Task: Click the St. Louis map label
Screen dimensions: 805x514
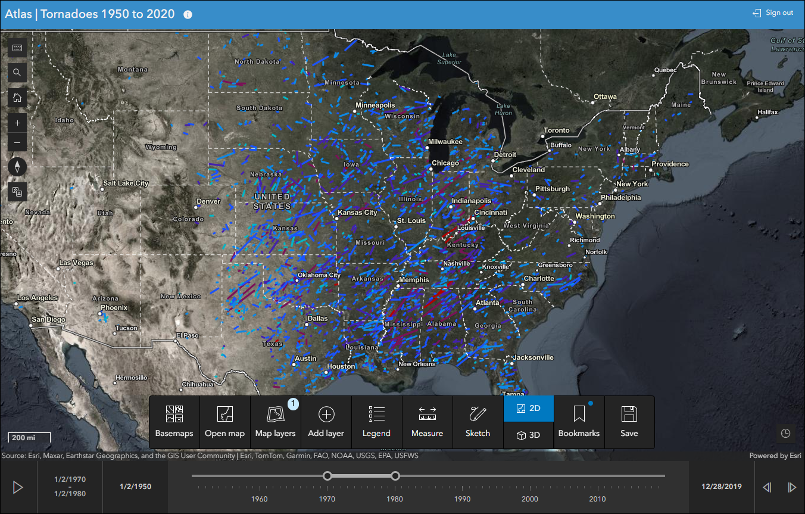Action: (411, 221)
